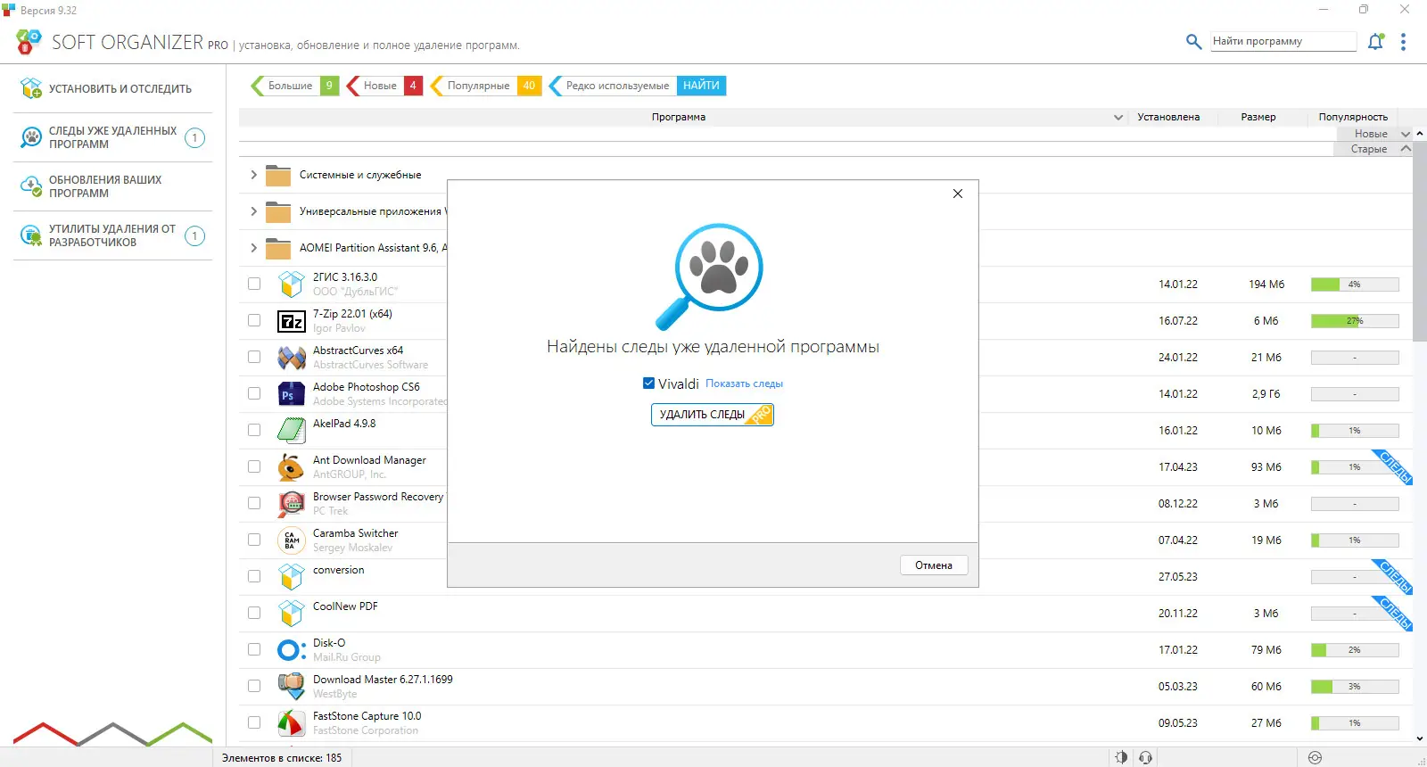The image size is (1427, 767).
Task: Click the 7-Zip popularity bar showing 27%
Action: 1355,321
